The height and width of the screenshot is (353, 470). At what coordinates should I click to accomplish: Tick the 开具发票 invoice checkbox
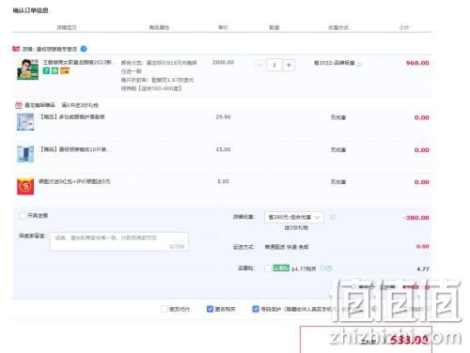pos(23,215)
